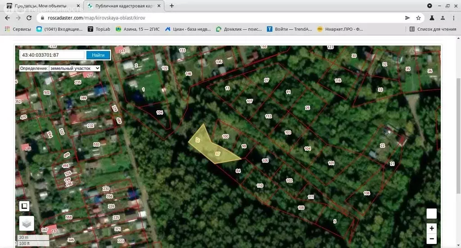Reload the page in the browser

29,18
